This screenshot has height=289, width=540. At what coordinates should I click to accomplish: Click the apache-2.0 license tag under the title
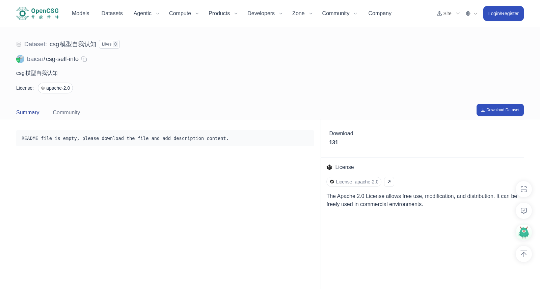point(55,88)
